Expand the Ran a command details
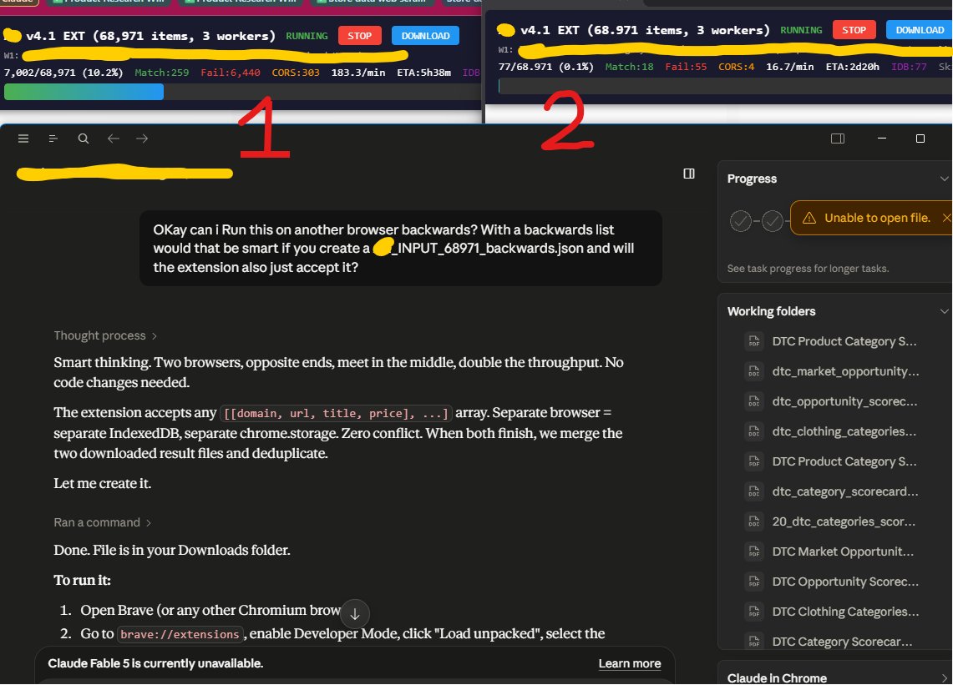 [x=102, y=522]
